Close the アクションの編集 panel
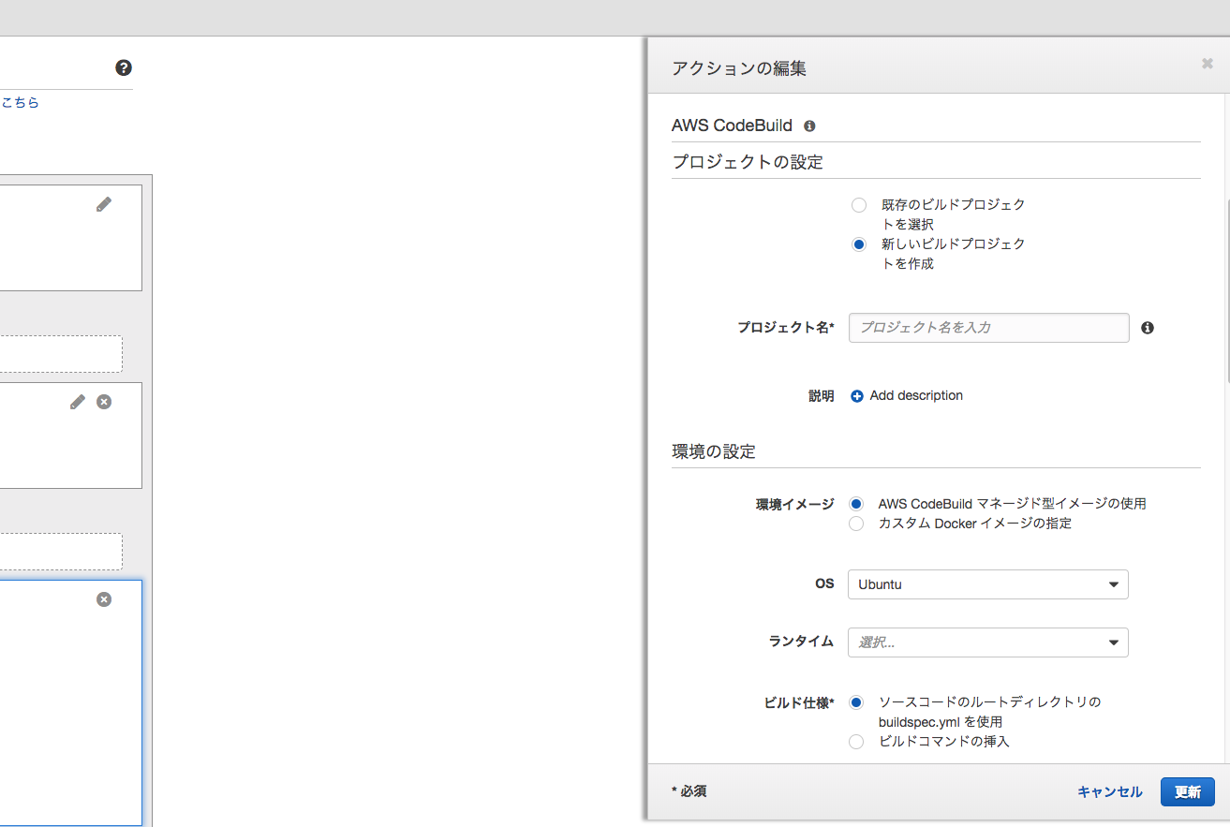Screen dimensions: 1230x827 1207,63
